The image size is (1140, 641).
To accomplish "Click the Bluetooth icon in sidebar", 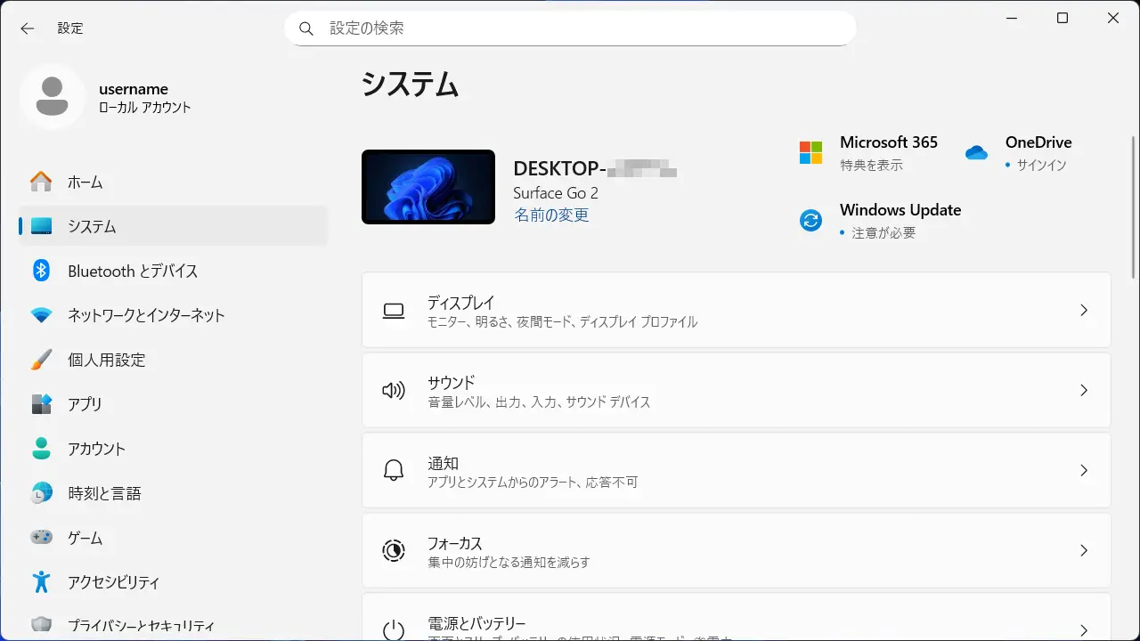I will click(41, 271).
